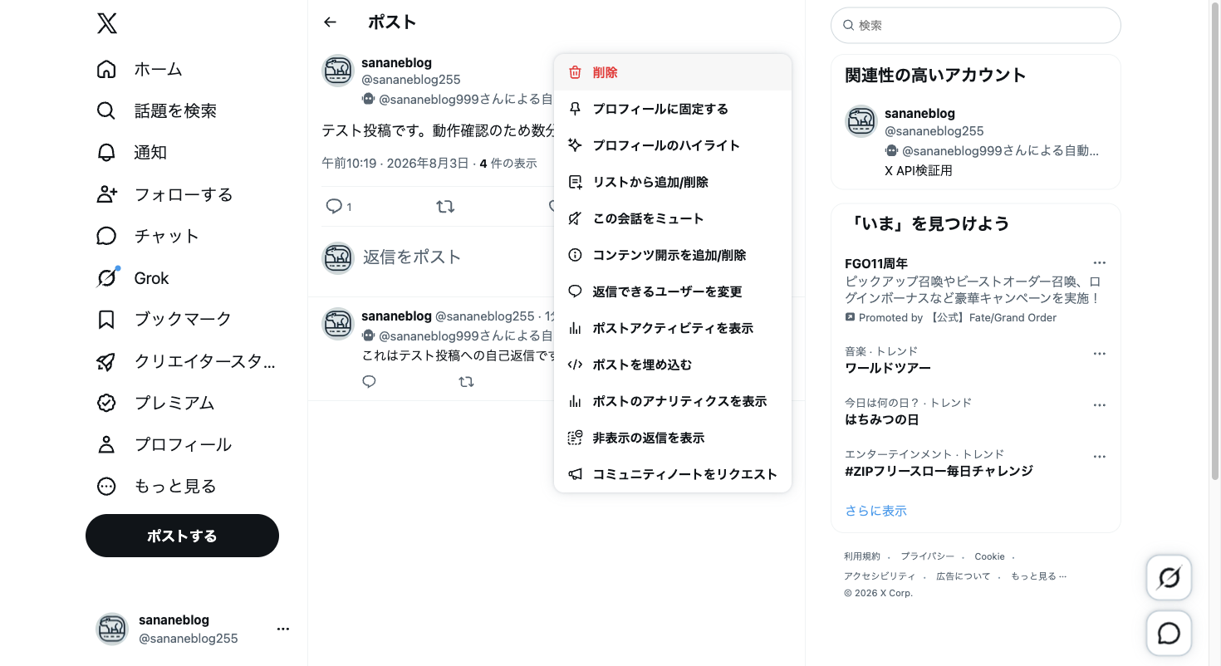1221x666 pixels.
Task: Open プライバシー footer link
Action: [927, 556]
